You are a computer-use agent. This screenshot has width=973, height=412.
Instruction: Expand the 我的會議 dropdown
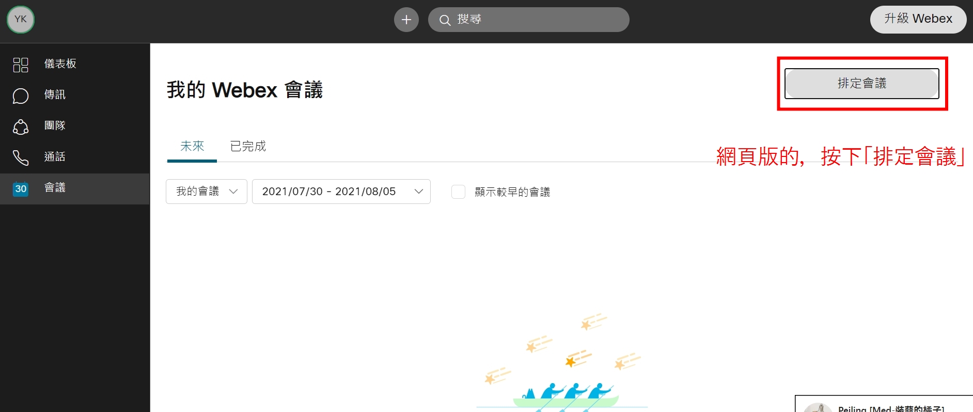coord(207,192)
